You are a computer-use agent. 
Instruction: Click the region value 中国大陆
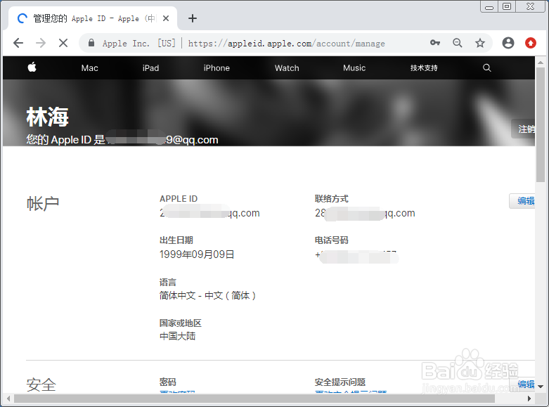(178, 336)
